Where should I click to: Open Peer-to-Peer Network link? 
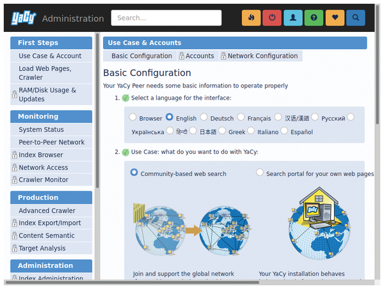click(x=51, y=142)
